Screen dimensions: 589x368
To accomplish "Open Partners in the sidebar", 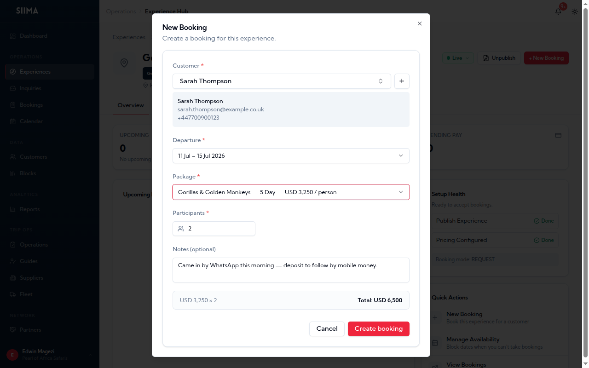I will tap(50, 330).
